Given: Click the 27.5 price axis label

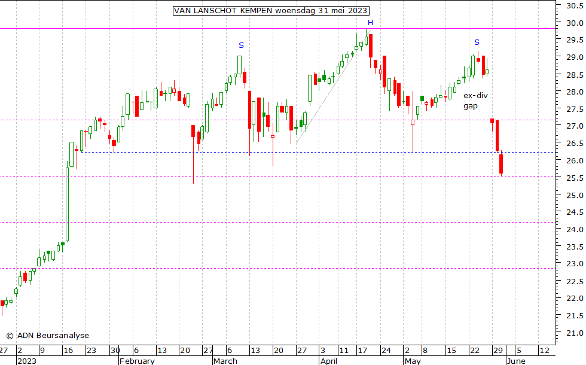Looking at the screenshot, I should 575,109.
